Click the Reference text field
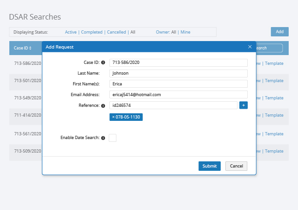Image resolution: width=298 pixels, height=210 pixels. (173, 105)
